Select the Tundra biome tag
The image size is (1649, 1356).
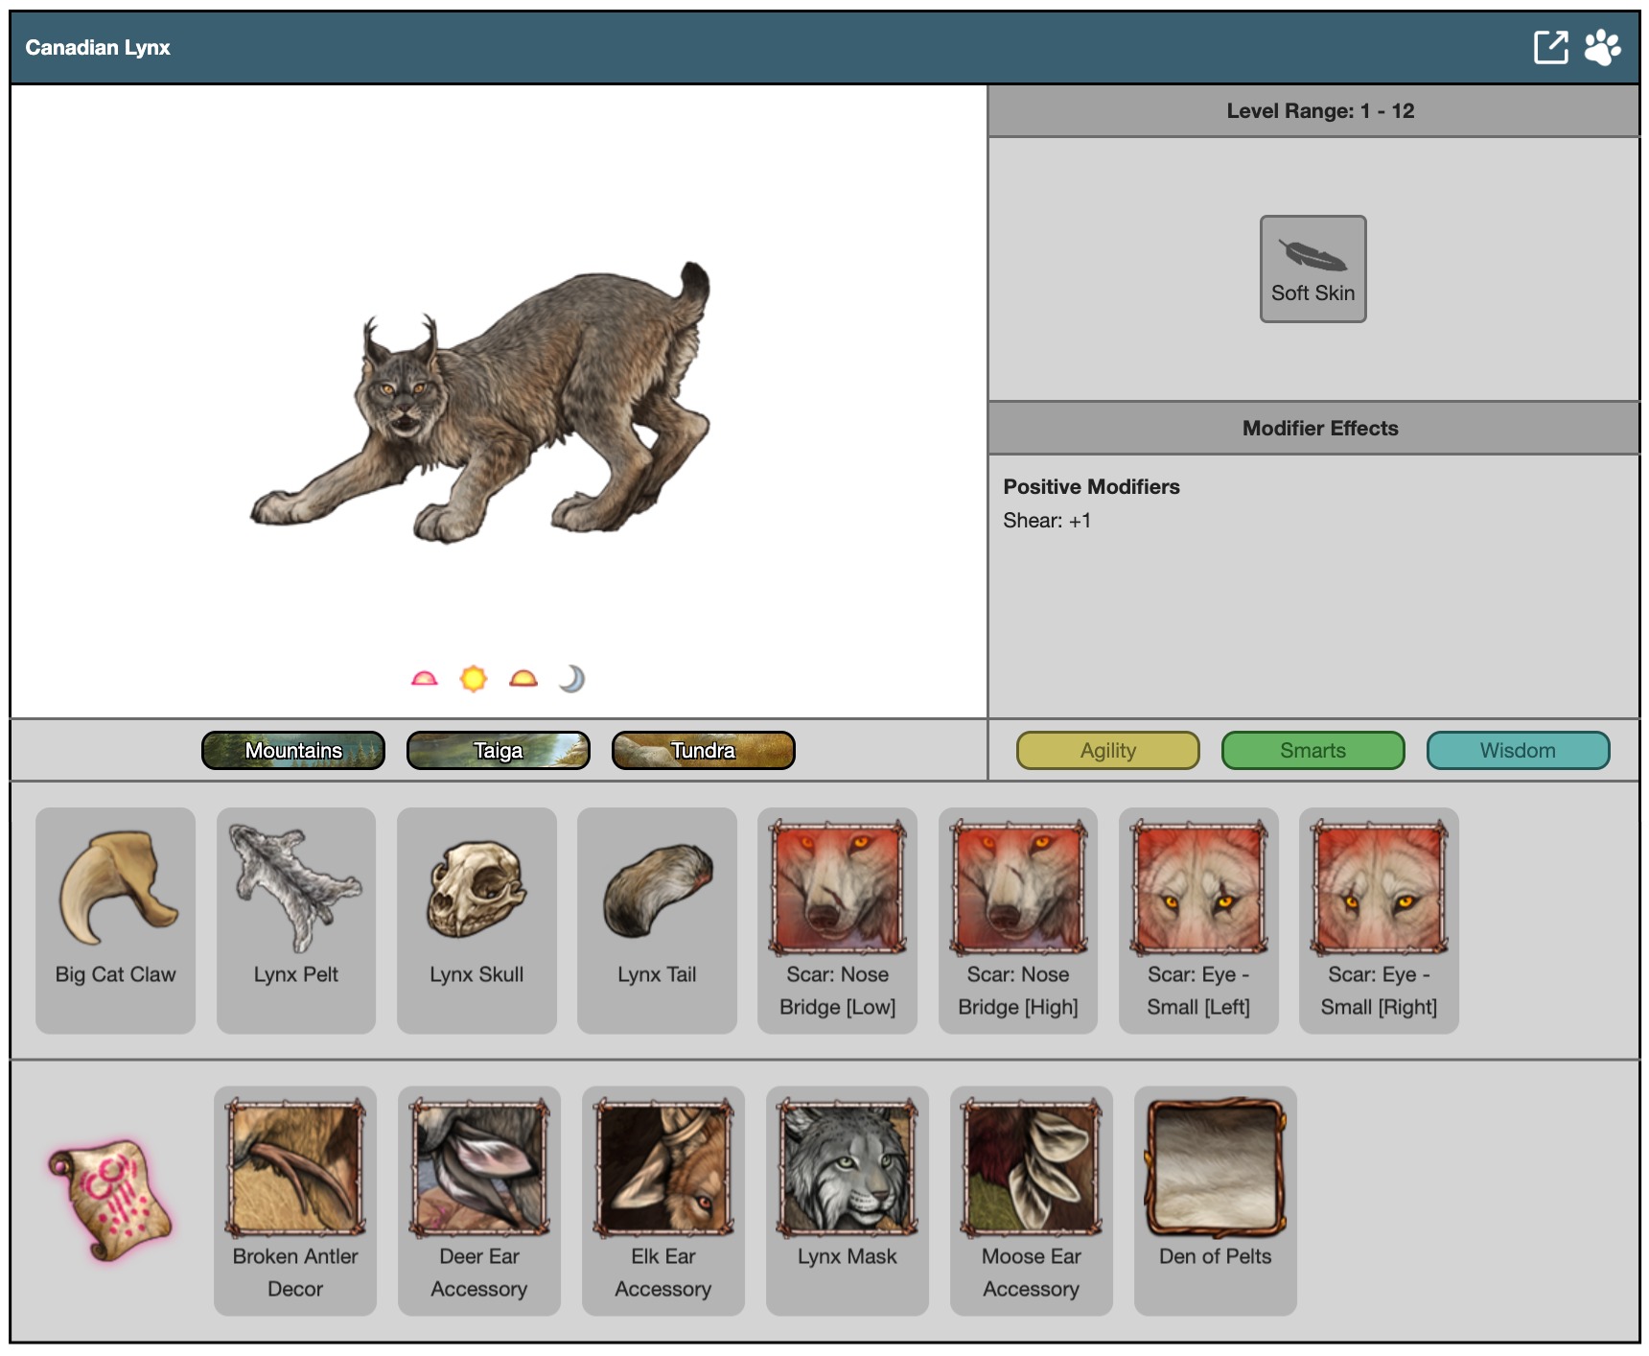[x=703, y=750]
